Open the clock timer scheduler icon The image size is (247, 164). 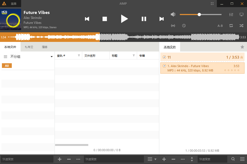(x=184, y=26)
